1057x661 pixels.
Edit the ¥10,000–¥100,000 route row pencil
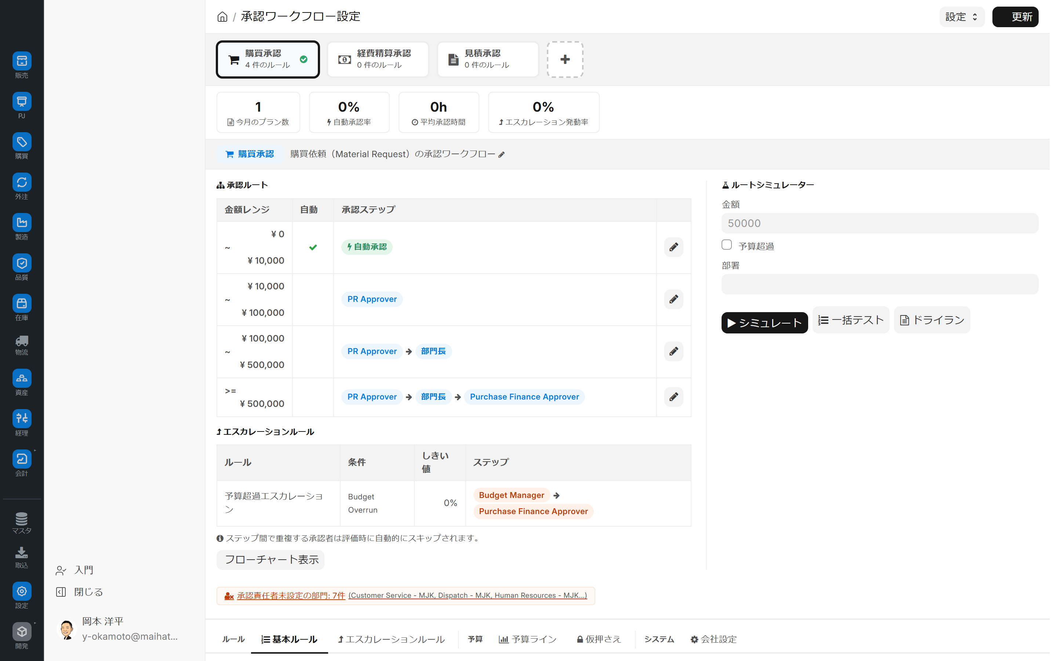[x=673, y=299]
